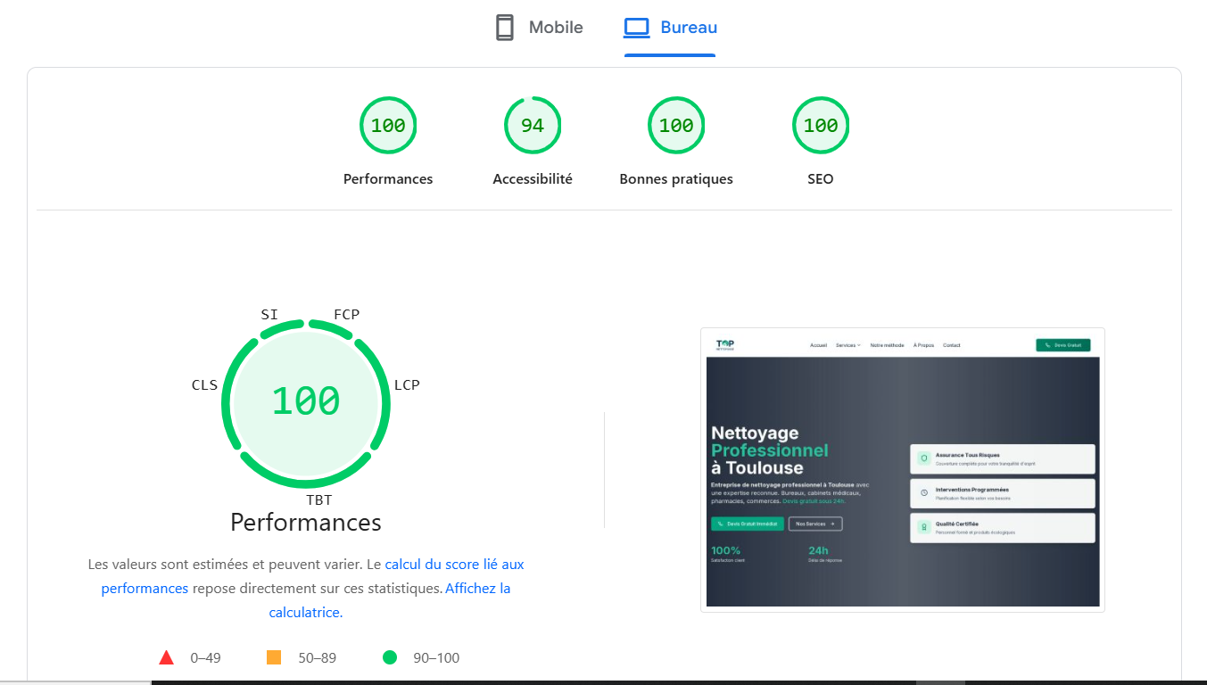Open the Nettoyage Professionnel page screenshot thumbnail
Viewport: 1207px width, 685px height.
coord(903,470)
